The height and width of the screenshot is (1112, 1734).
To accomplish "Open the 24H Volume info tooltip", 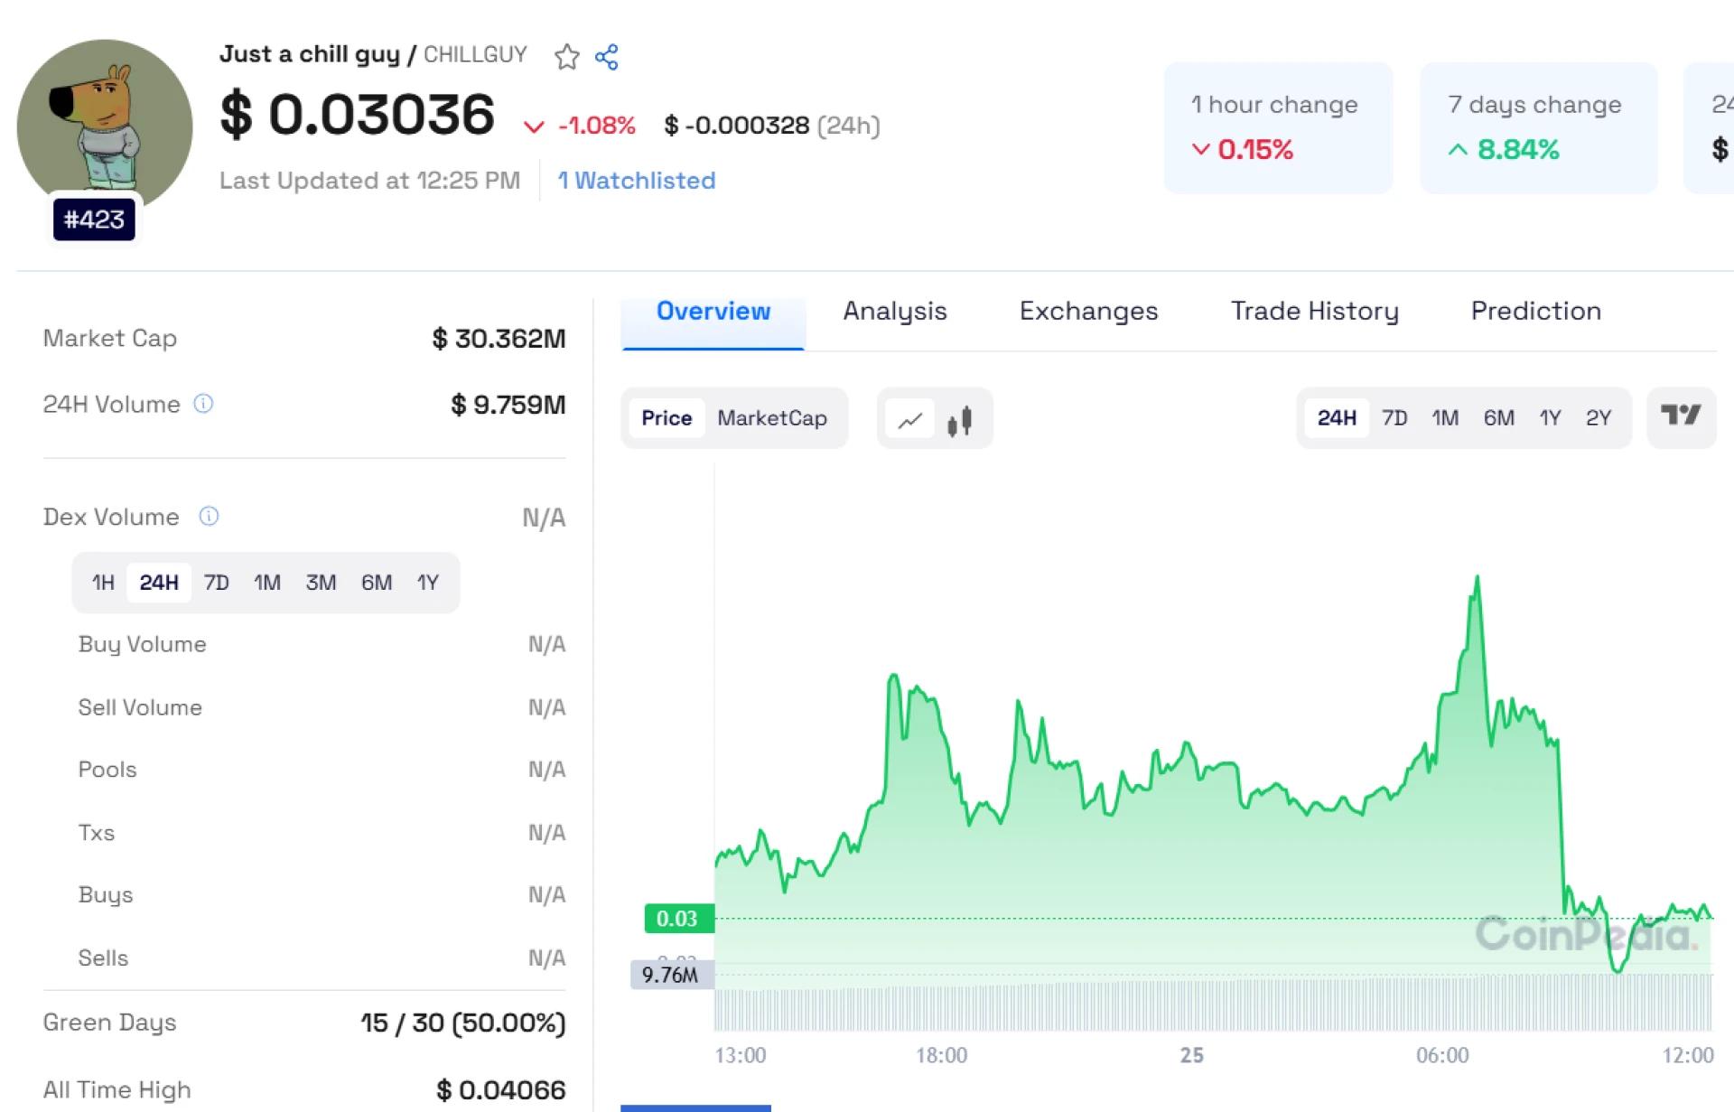I will coord(203,404).
